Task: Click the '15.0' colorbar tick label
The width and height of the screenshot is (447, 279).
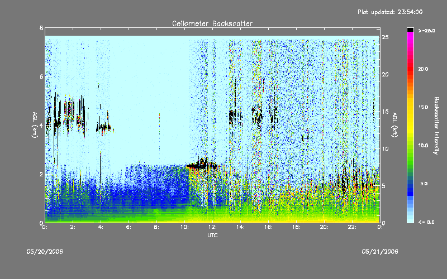Action: (x=423, y=107)
